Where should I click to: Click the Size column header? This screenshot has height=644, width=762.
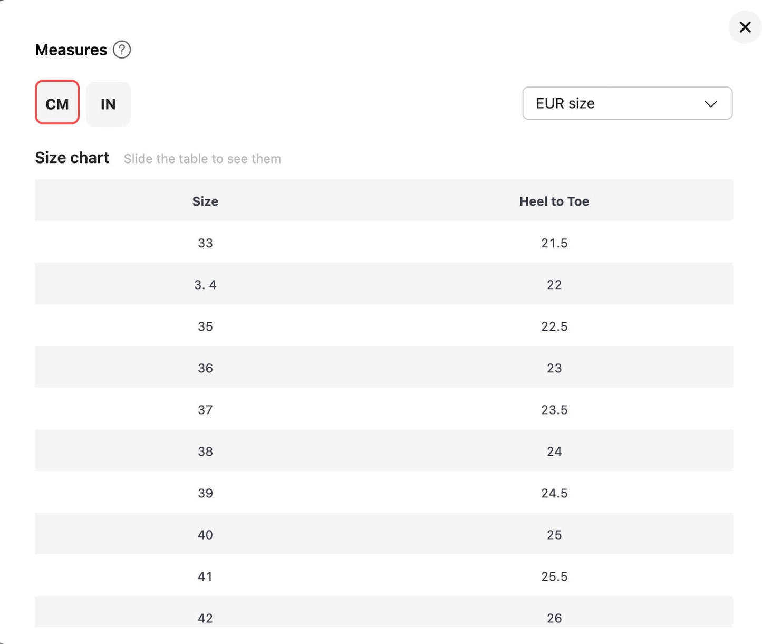point(205,201)
